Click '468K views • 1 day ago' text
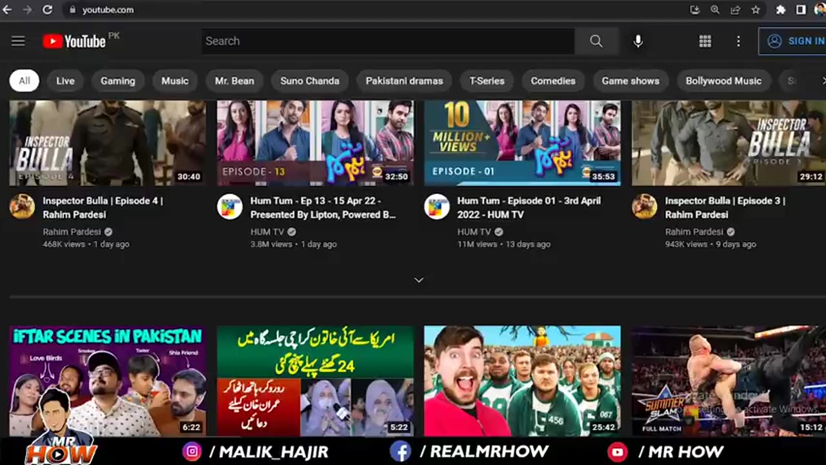826x465 pixels. (86, 244)
